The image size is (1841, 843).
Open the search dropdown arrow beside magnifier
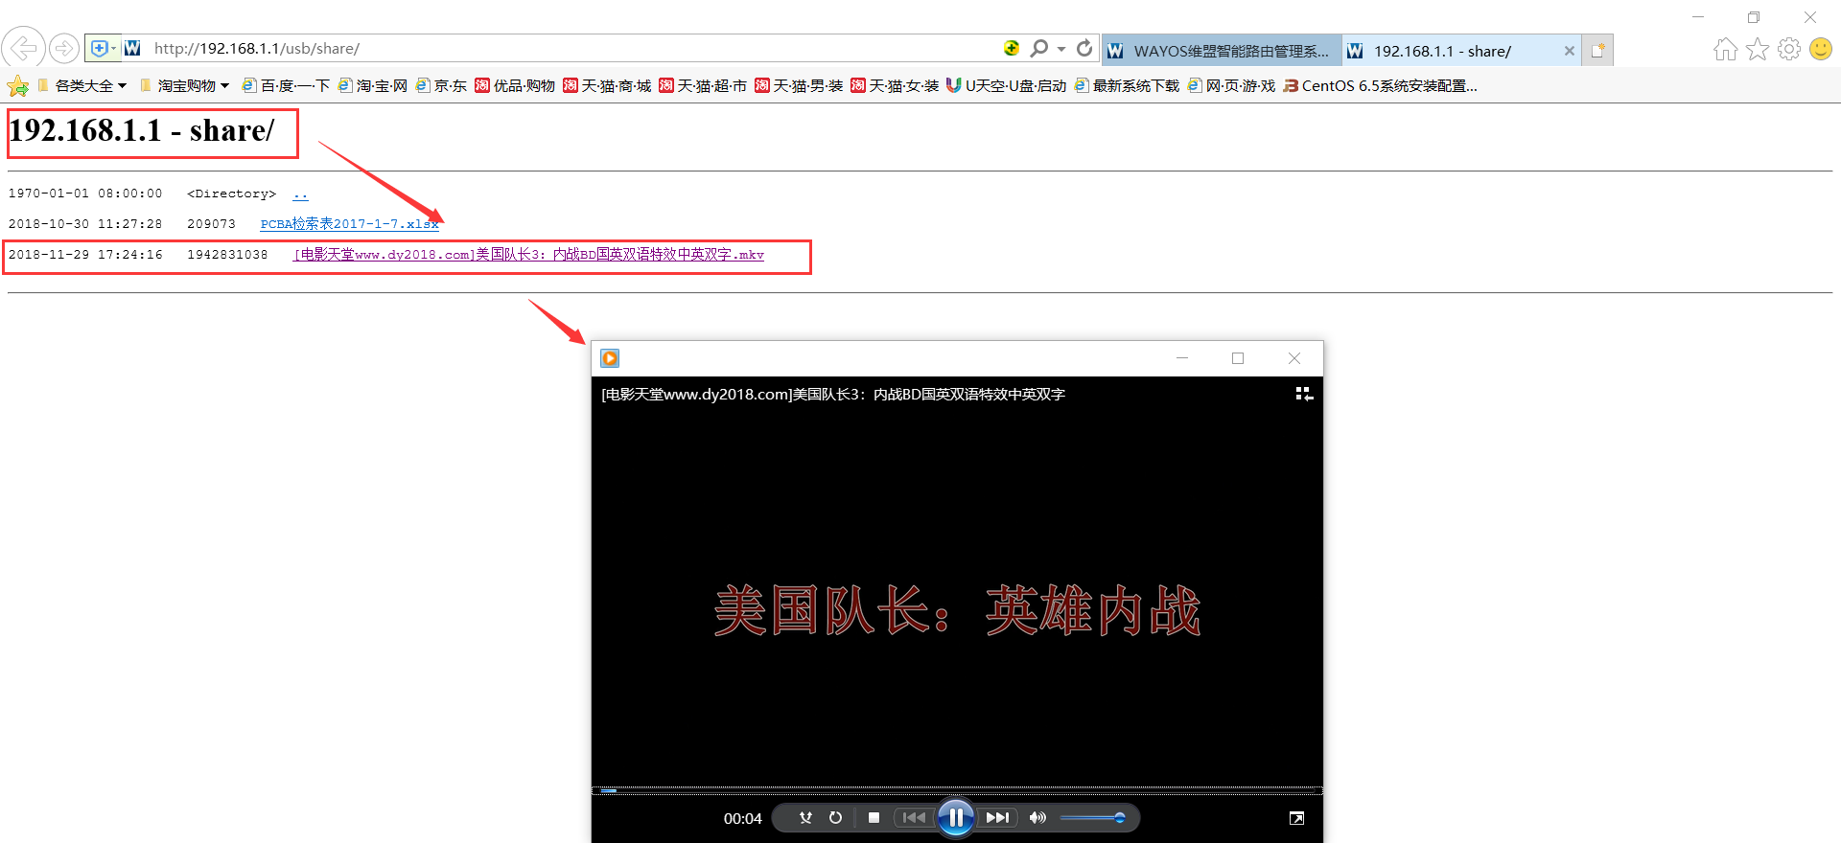[x=1061, y=48]
